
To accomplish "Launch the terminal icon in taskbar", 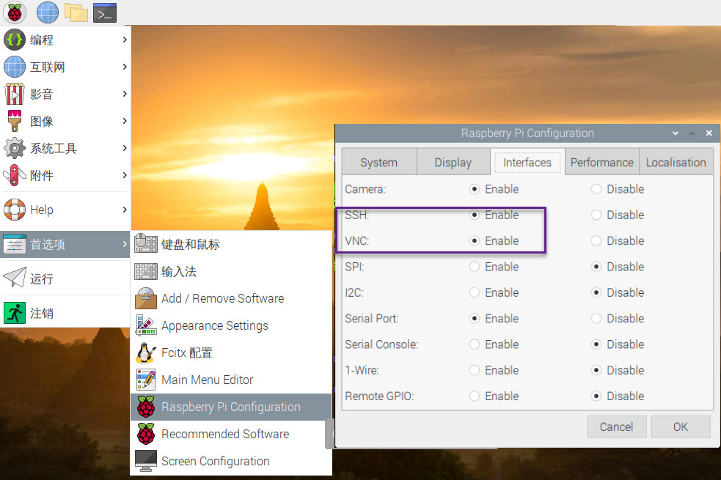I will pyautogui.click(x=105, y=13).
